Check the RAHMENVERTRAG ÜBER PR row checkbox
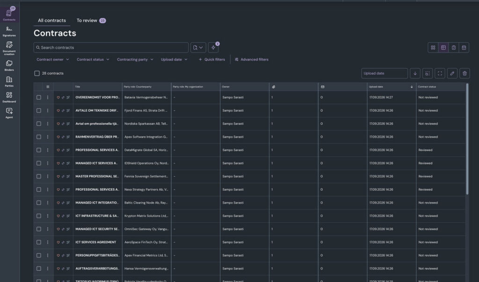Screen dimensions: 479x282 pyautogui.click(x=39, y=137)
